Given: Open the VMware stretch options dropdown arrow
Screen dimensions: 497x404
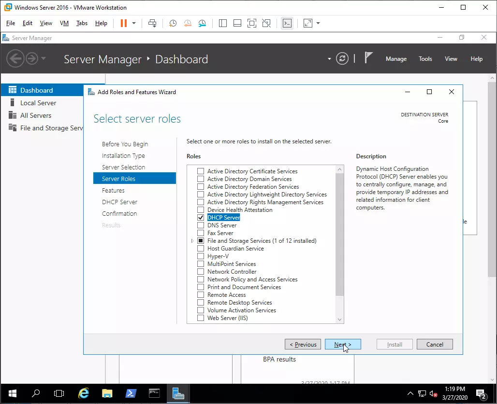Looking at the screenshot, I should (318, 23).
